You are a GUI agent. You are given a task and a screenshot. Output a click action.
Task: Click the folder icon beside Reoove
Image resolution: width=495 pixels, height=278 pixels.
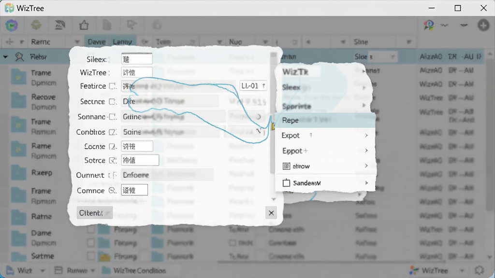pos(18,101)
